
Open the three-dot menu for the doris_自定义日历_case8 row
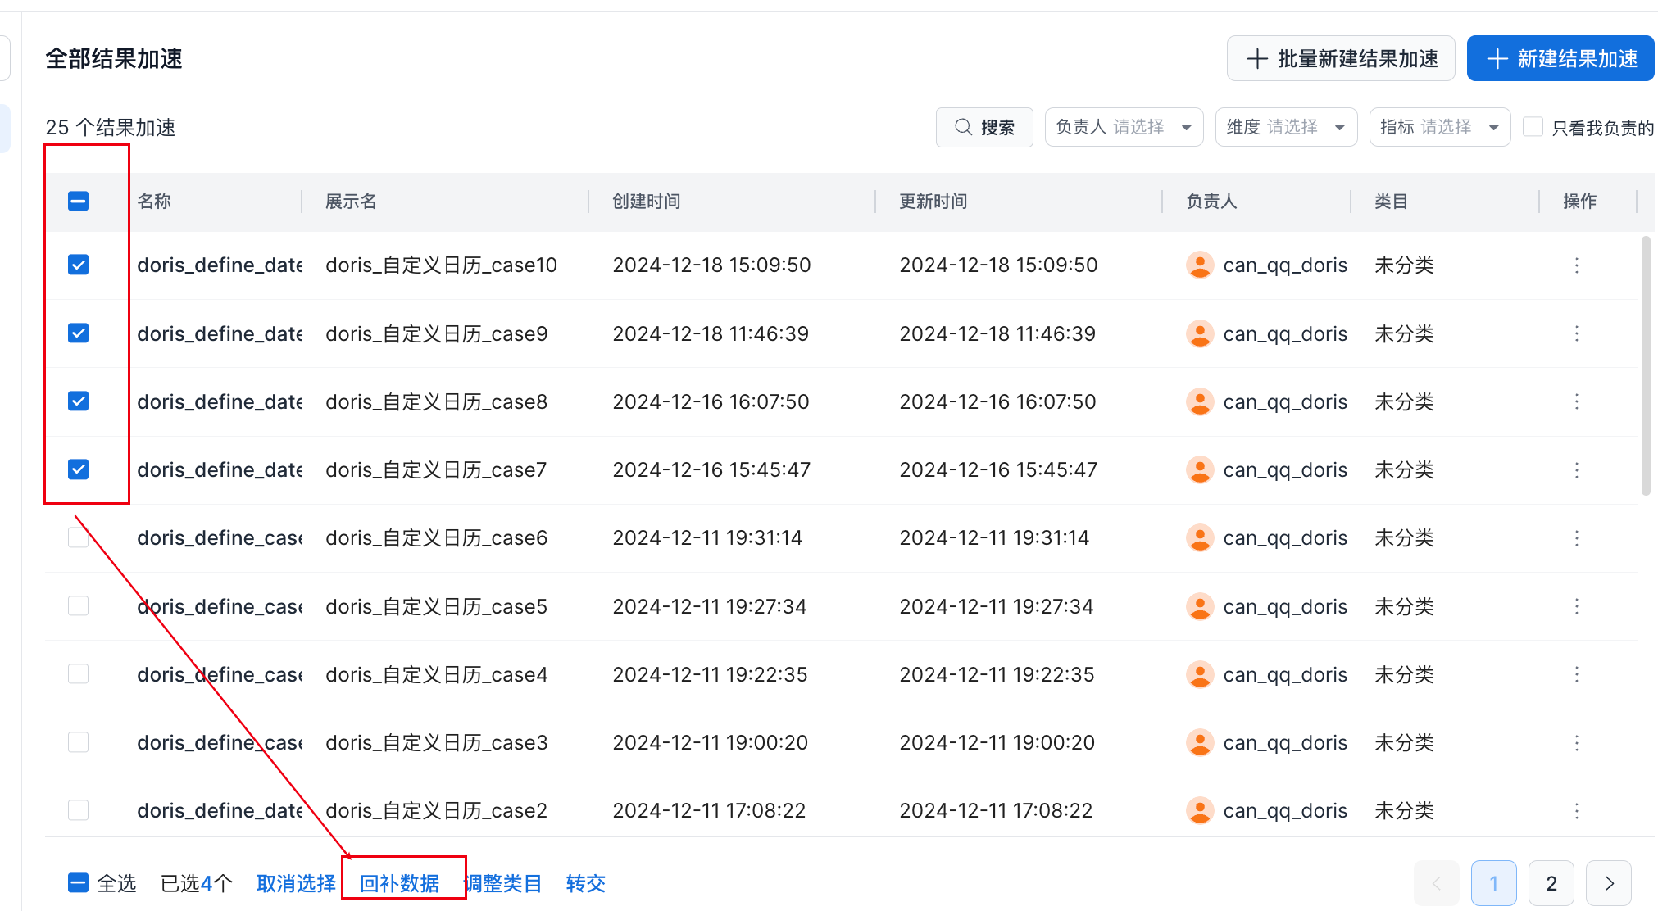pos(1576,401)
